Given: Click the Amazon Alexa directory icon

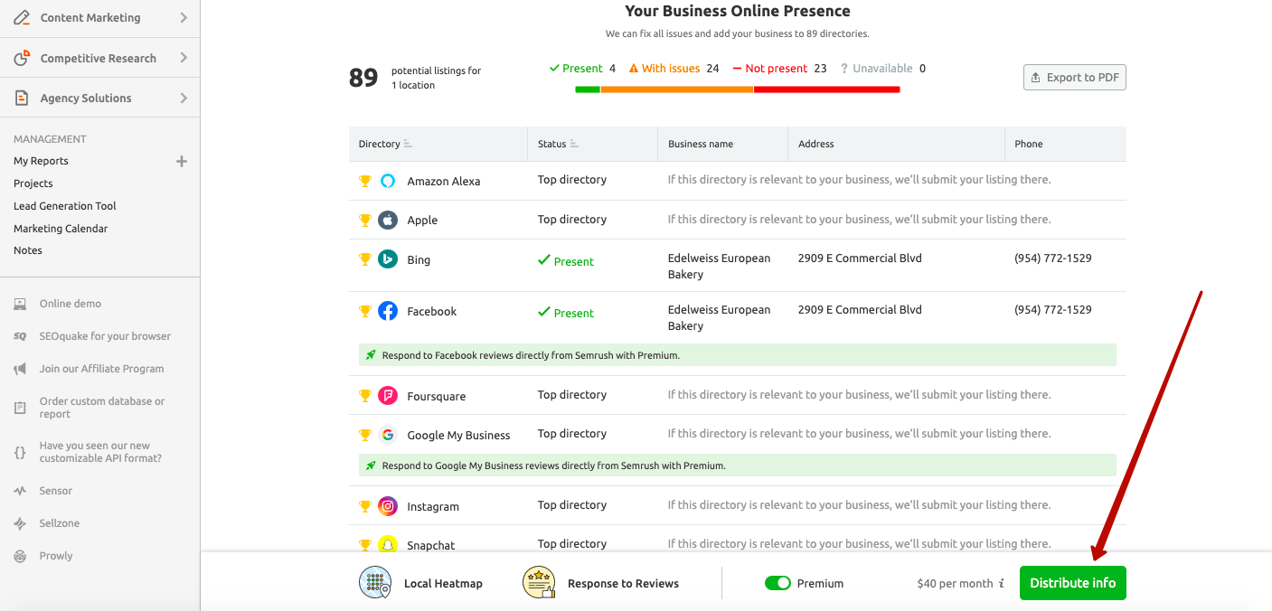Looking at the screenshot, I should tap(388, 181).
